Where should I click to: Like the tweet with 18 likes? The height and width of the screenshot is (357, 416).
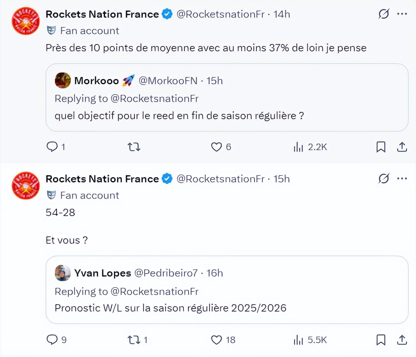[217, 340]
